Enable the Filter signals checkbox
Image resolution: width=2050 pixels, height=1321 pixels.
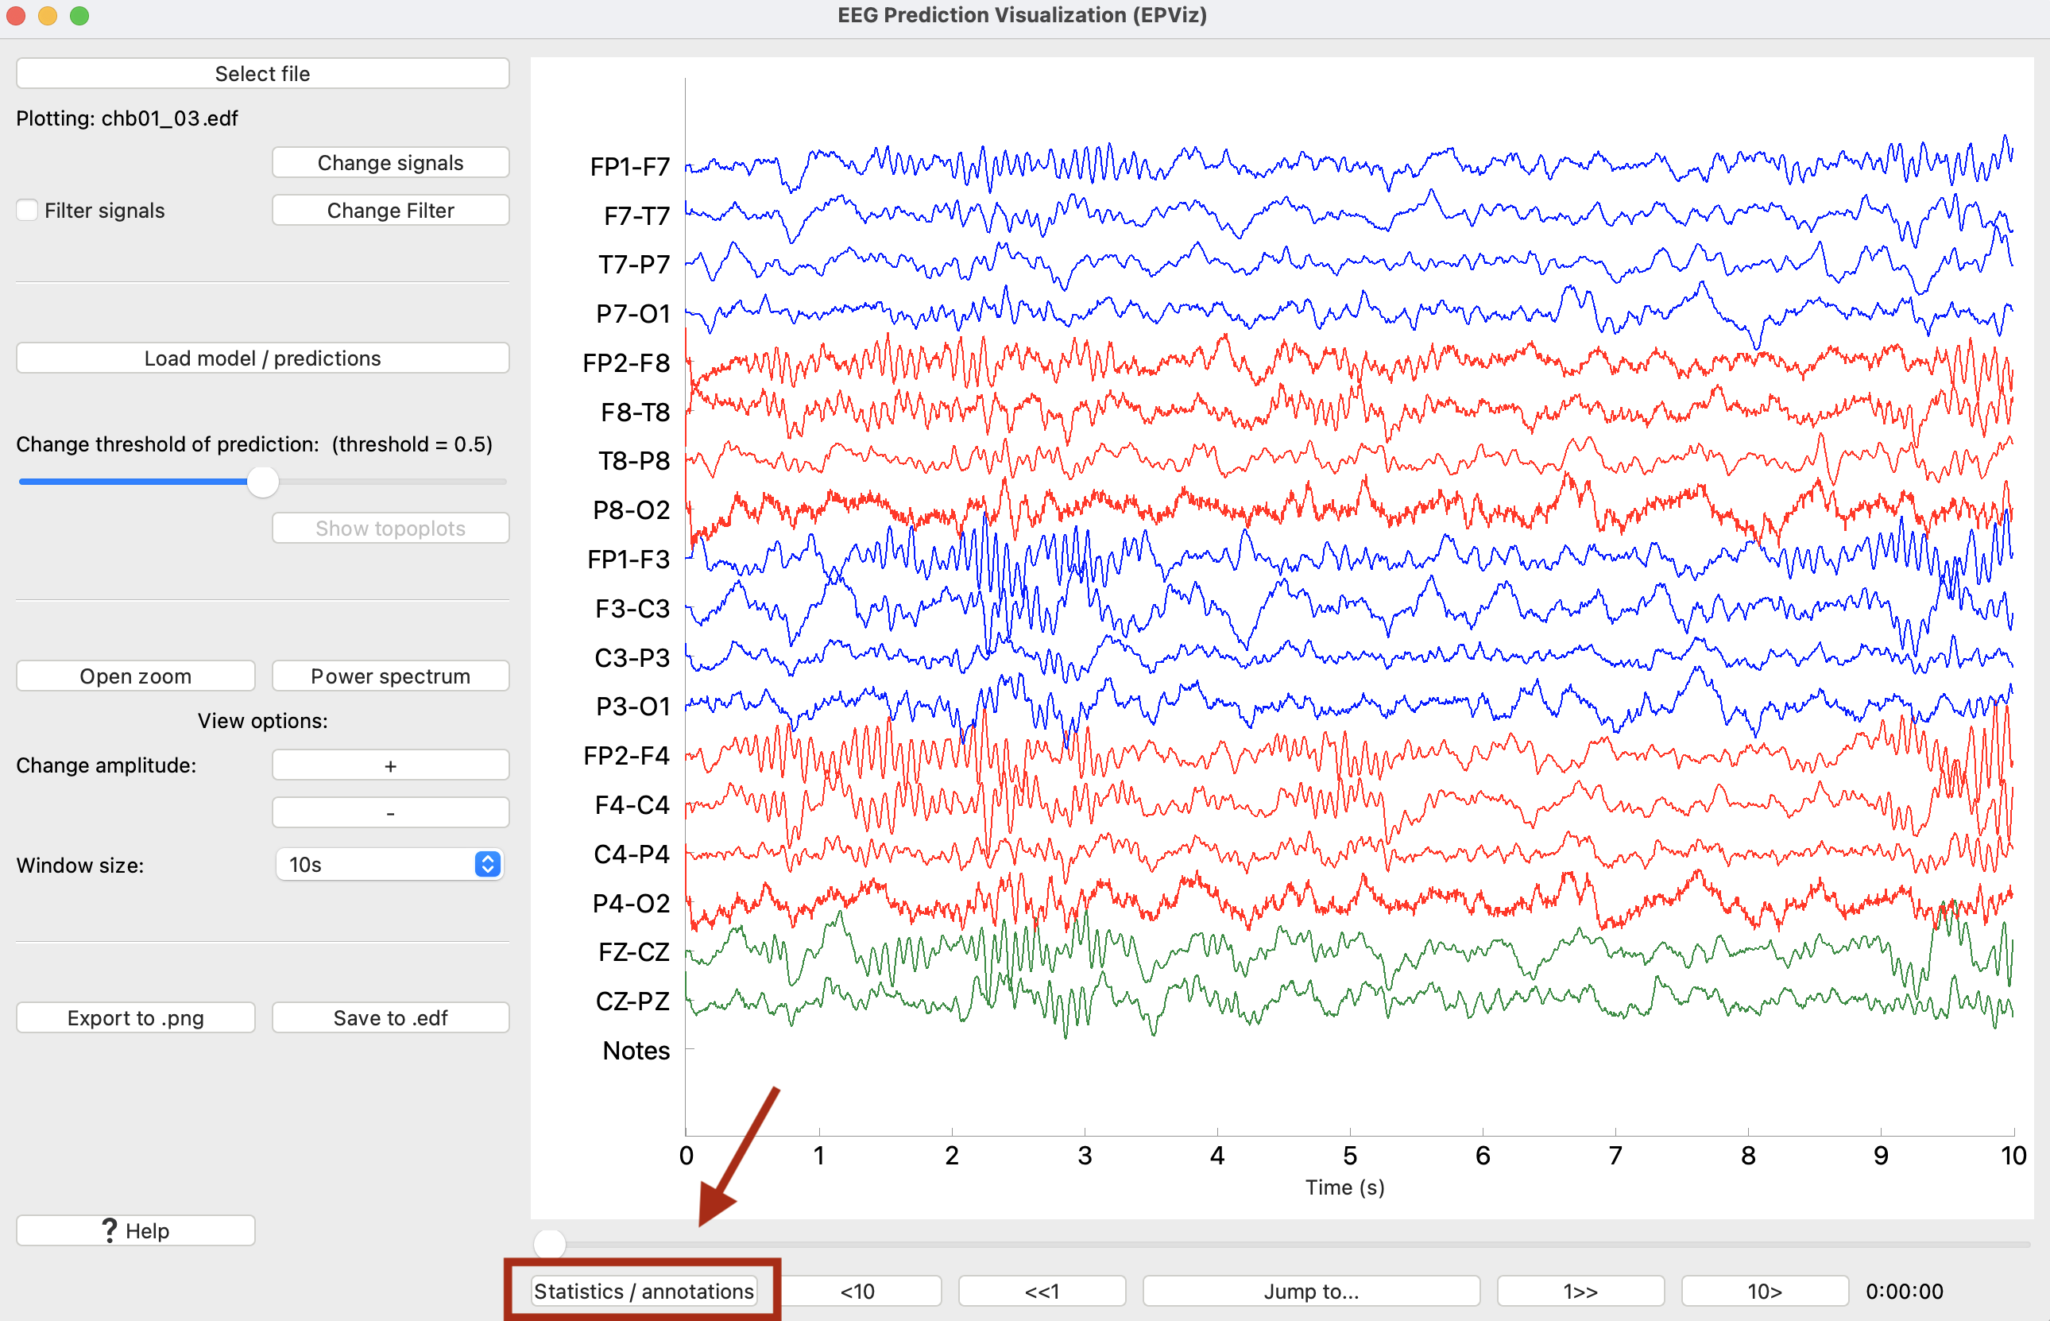(x=28, y=210)
